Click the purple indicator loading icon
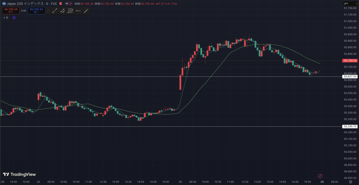The width and height of the screenshot is (359, 185). [x=14, y=17]
